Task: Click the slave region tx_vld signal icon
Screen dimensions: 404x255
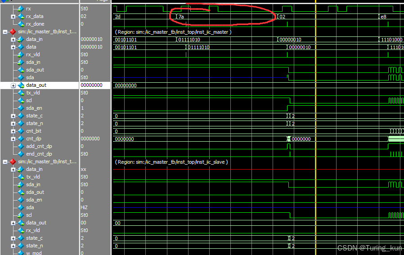Action: (21, 177)
